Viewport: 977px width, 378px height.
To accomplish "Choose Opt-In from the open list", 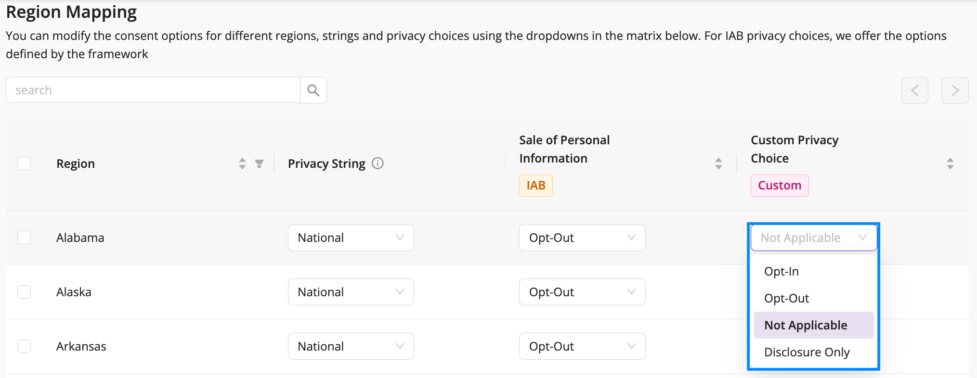I will coord(813,271).
